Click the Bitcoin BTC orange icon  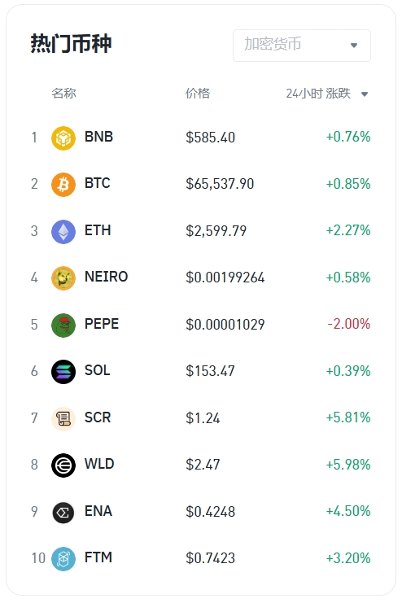pyautogui.click(x=63, y=185)
